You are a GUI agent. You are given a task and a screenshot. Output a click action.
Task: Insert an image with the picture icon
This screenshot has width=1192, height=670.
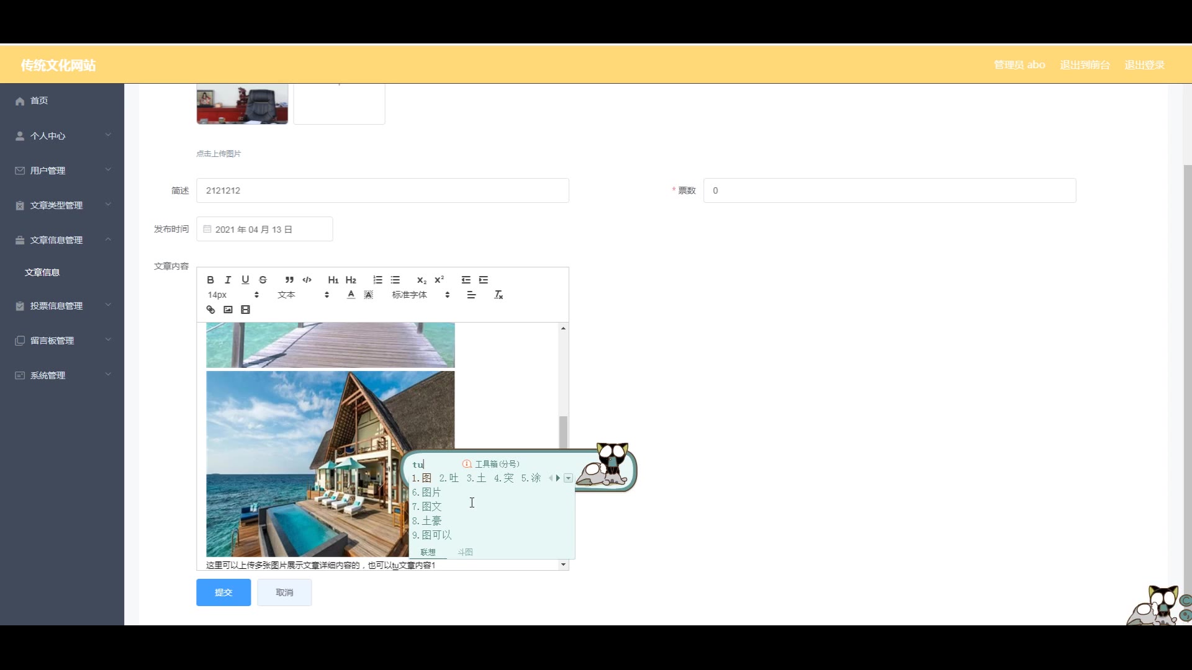pos(228,310)
